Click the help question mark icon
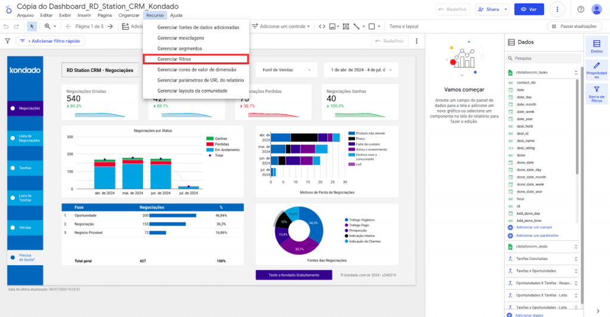Screen dimensions: 610x317 point(581,10)
